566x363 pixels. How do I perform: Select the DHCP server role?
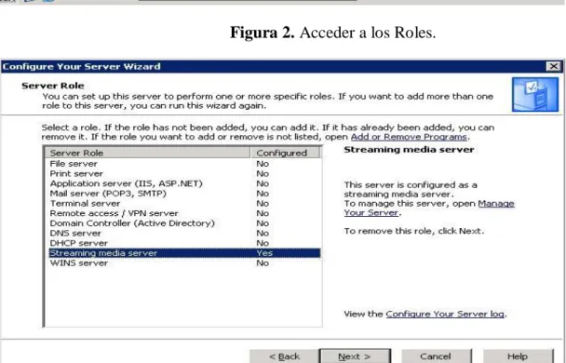point(184,243)
